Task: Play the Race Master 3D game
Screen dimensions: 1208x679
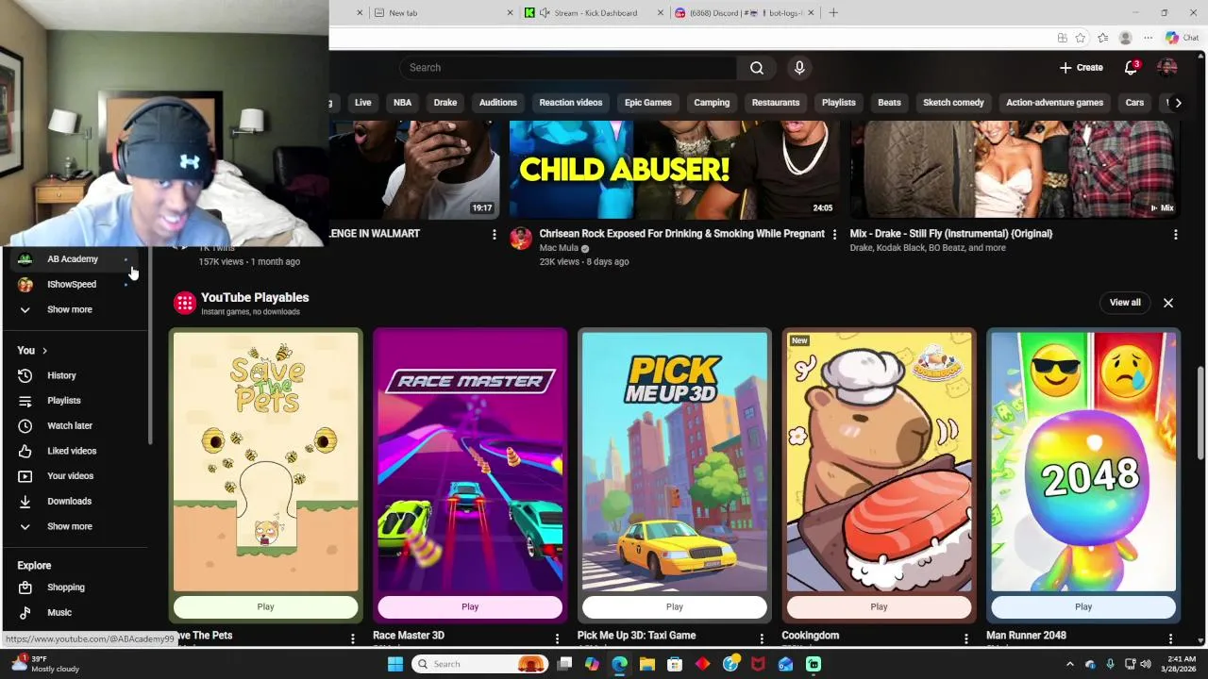Action: pyautogui.click(x=470, y=607)
